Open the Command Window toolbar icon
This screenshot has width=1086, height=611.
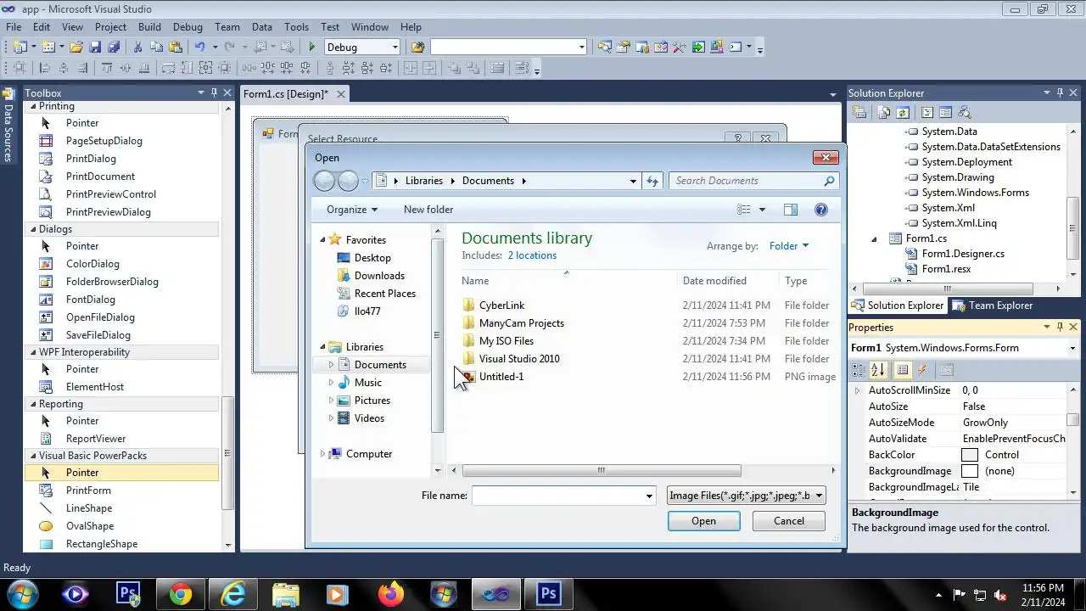pyautogui.click(x=736, y=48)
